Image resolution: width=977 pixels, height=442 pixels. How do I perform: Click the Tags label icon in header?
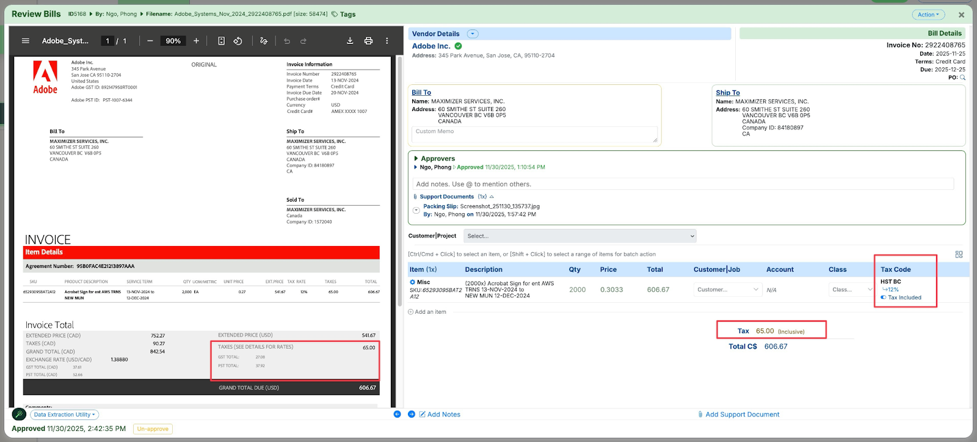[x=335, y=14]
